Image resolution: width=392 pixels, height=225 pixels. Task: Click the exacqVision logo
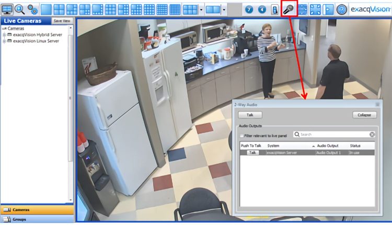[x=370, y=9]
